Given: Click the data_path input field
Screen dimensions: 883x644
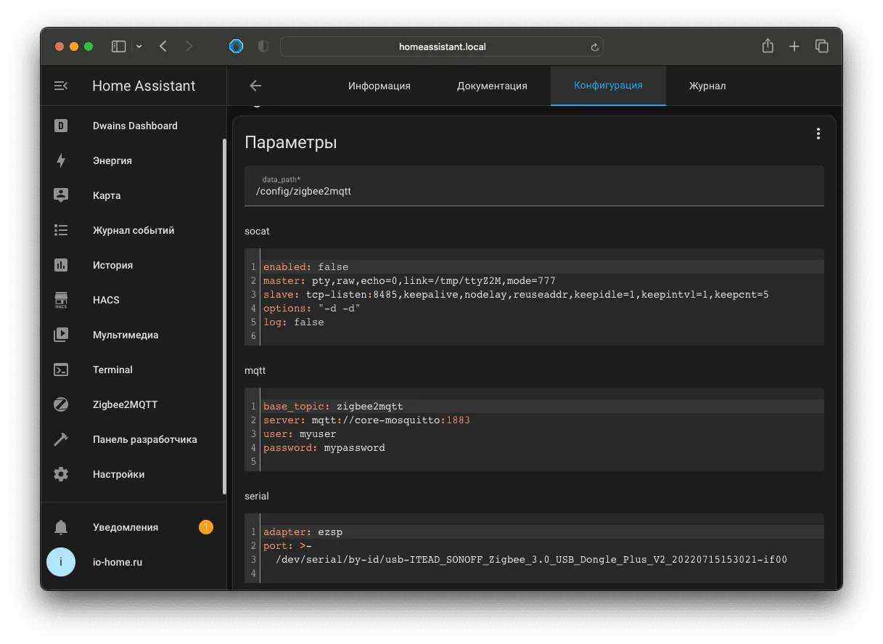Looking at the screenshot, I should pyautogui.click(x=534, y=186).
